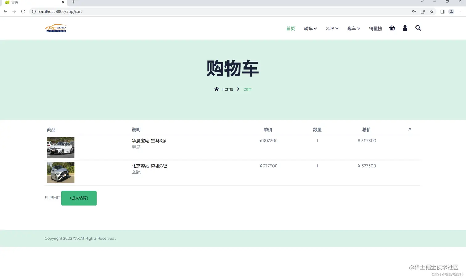Click the PCauto site logo
The height and width of the screenshot is (278, 466).
56,28
